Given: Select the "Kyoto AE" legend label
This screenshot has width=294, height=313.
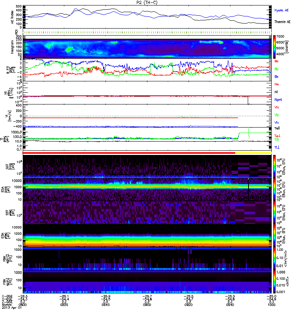Looking at the screenshot, I should 281,10.
